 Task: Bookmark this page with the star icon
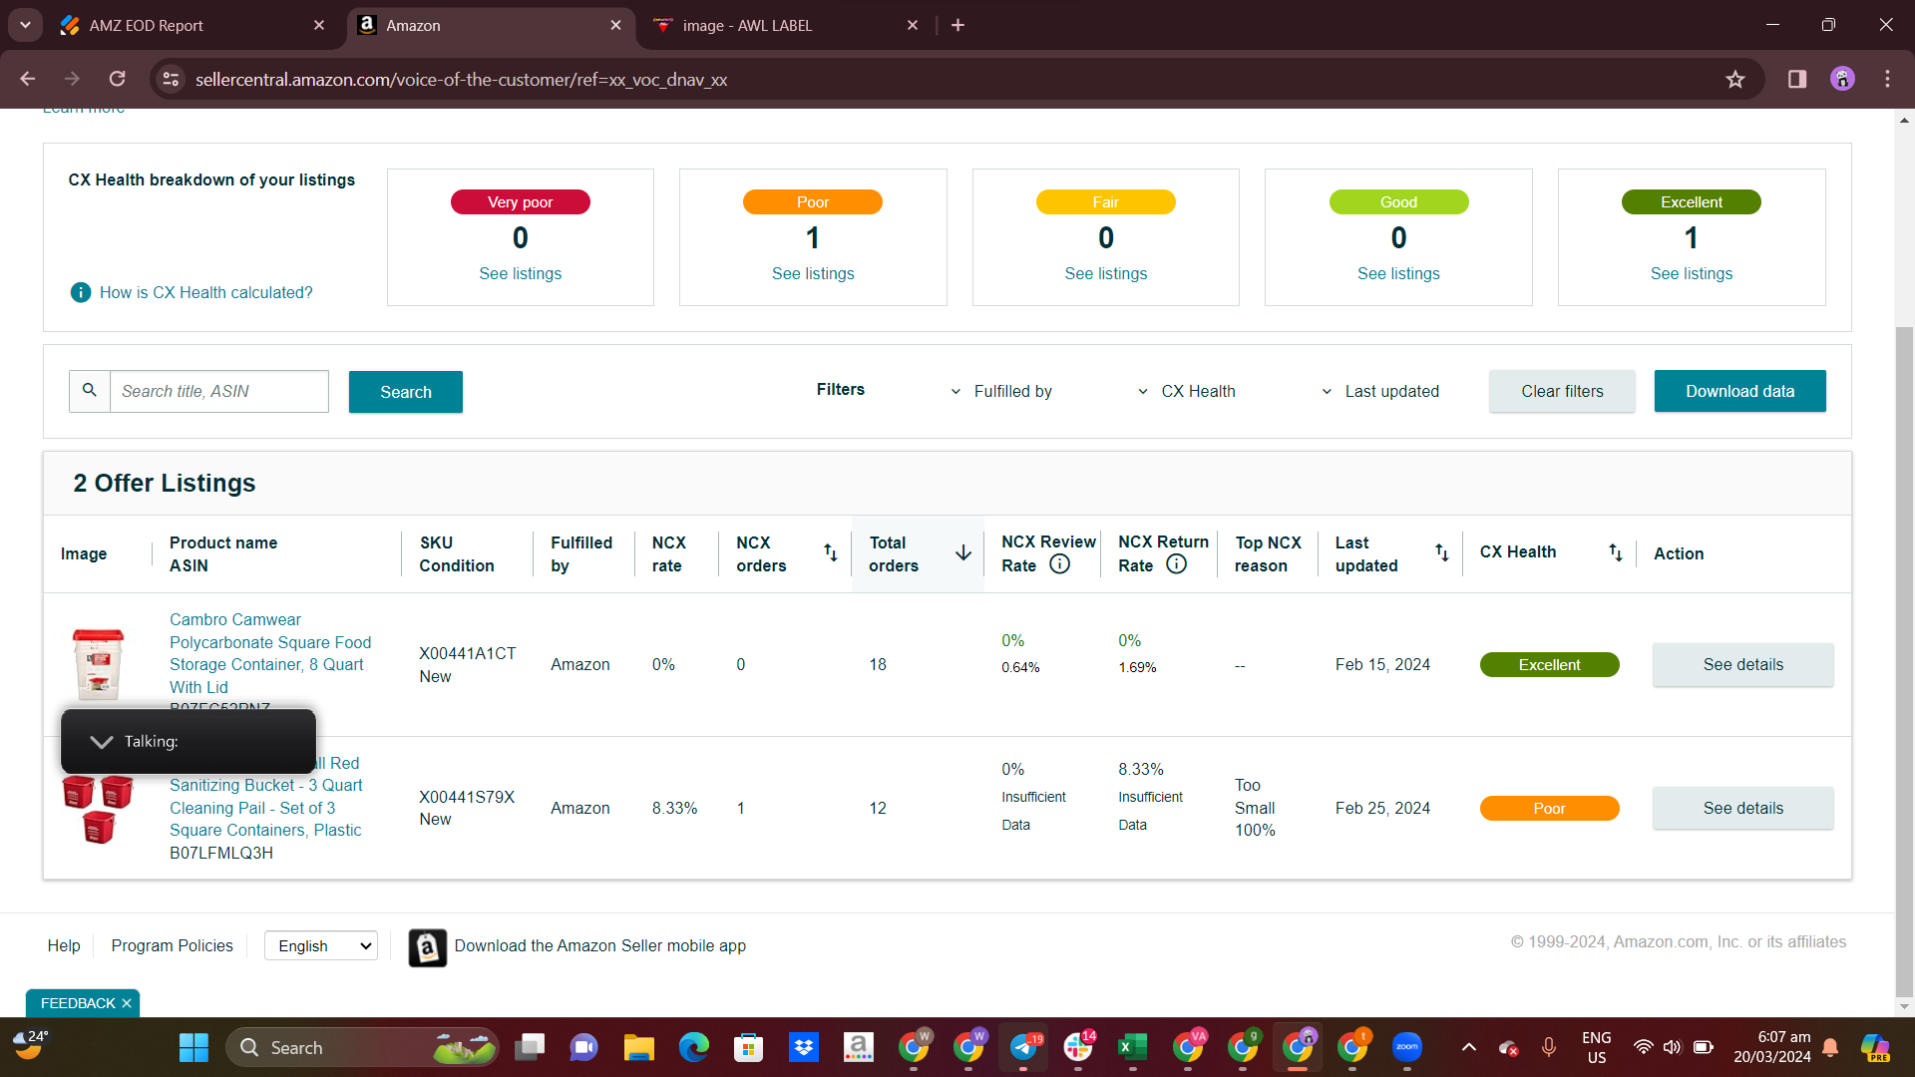1735,79
